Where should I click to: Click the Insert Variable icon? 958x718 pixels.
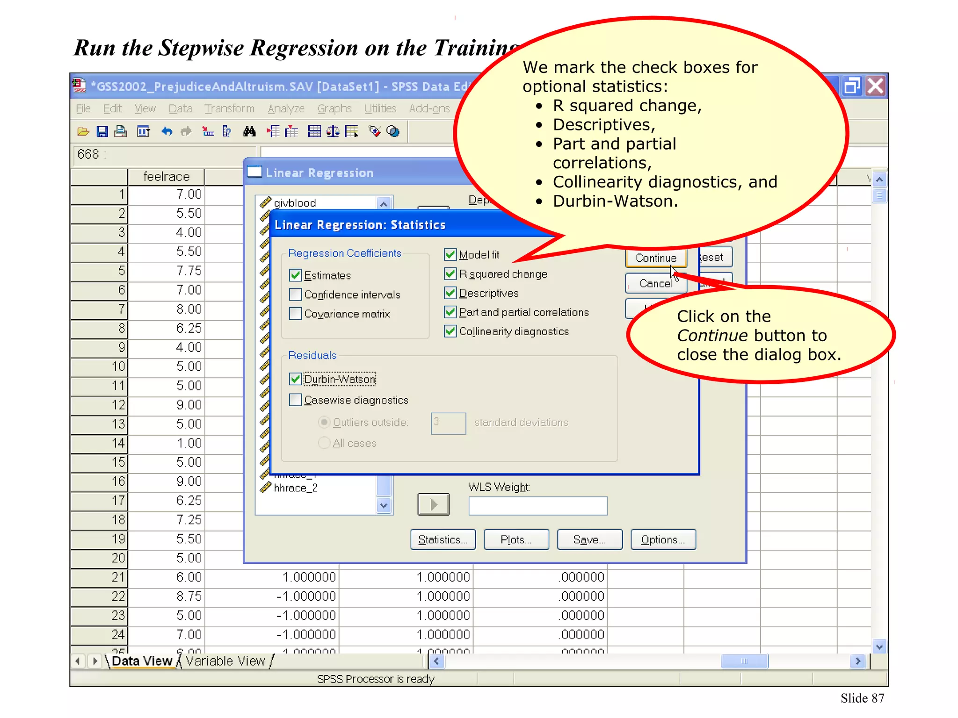291,132
